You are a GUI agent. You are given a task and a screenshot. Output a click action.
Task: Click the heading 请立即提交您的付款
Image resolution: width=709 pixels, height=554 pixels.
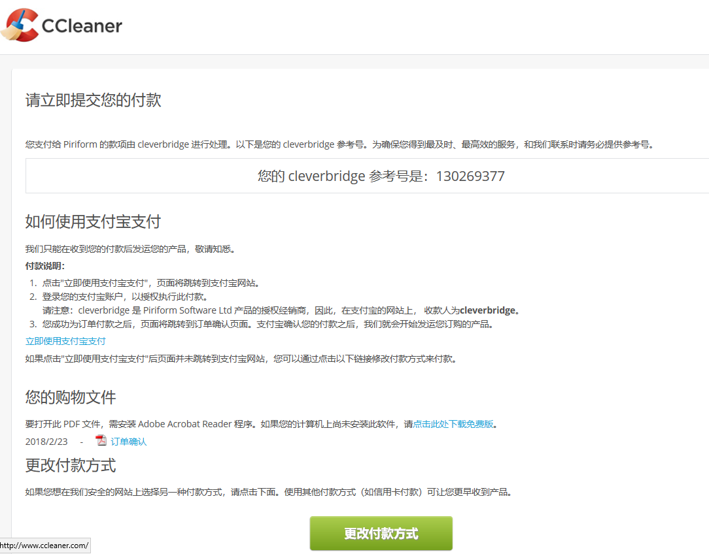(93, 100)
